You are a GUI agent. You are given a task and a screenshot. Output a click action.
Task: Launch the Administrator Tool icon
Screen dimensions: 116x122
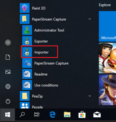[x=27, y=30]
